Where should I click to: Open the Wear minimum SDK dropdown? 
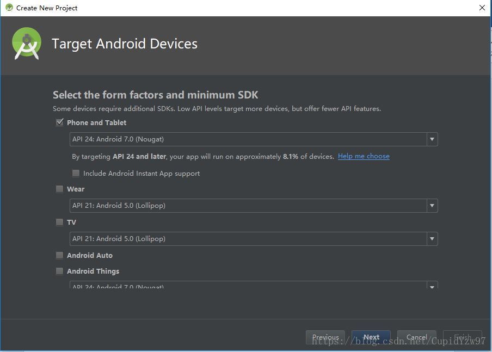[x=254, y=206]
